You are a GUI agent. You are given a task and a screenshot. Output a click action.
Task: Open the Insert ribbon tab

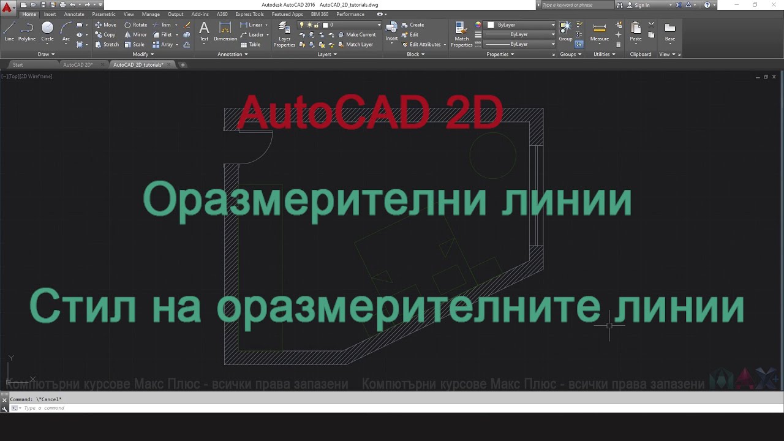[x=50, y=14]
